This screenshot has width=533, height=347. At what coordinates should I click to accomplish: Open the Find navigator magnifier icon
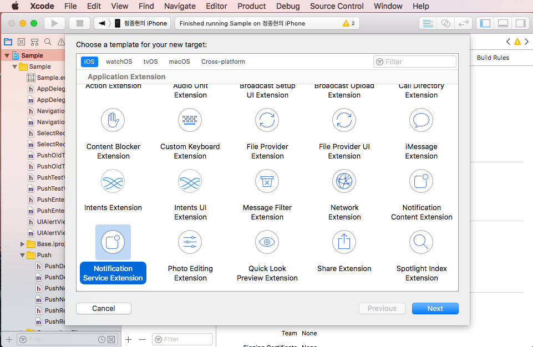[x=48, y=42]
